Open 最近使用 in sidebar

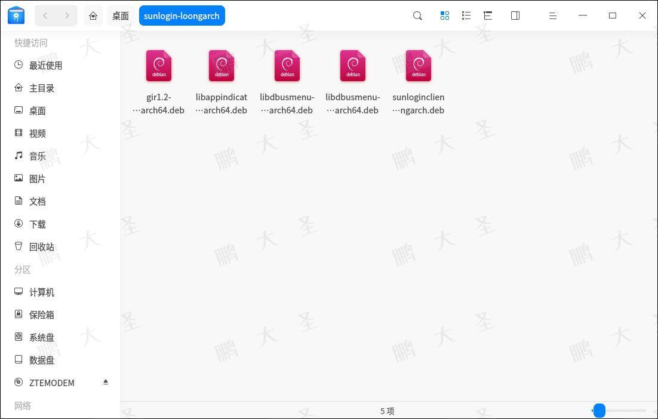point(60,66)
